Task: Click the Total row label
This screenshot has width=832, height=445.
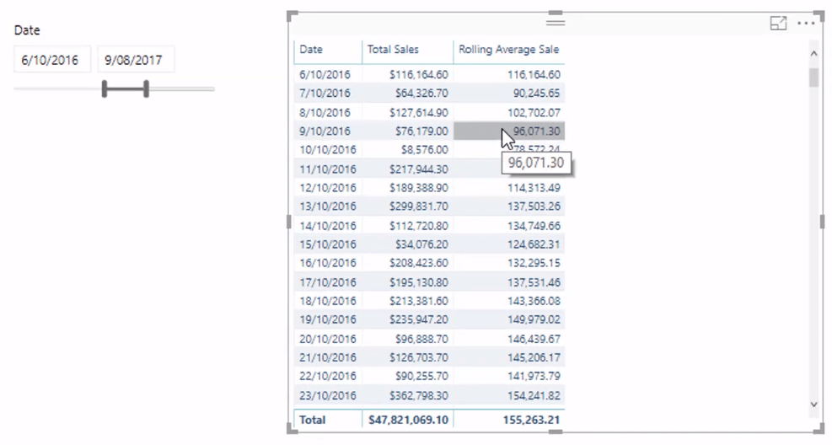Action: pos(312,420)
